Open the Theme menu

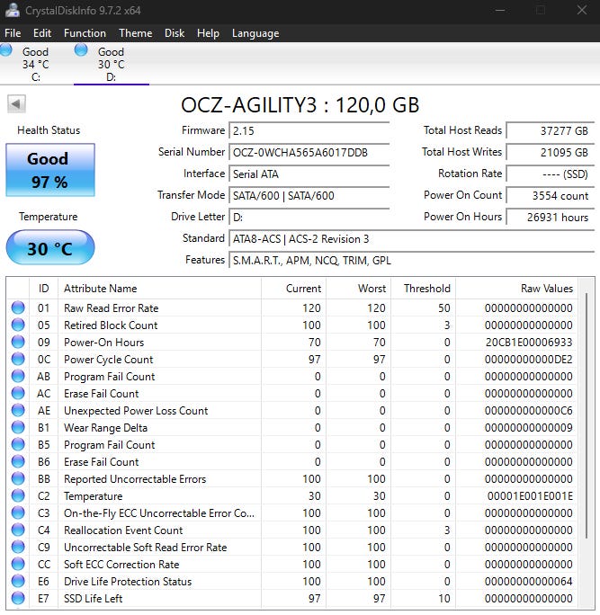[135, 33]
